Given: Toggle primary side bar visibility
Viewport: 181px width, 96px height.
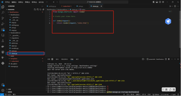Looking at the screenshot, I should [154, 2].
